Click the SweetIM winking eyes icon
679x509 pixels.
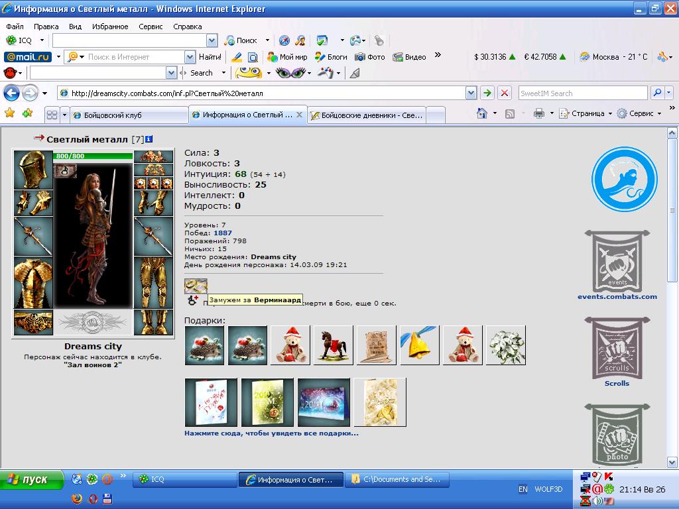pos(290,73)
